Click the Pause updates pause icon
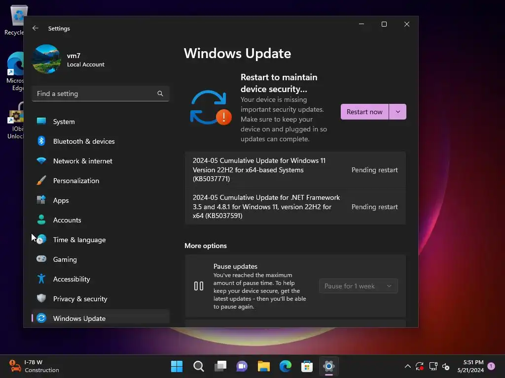Screen dimensions: 505x378 199,286
